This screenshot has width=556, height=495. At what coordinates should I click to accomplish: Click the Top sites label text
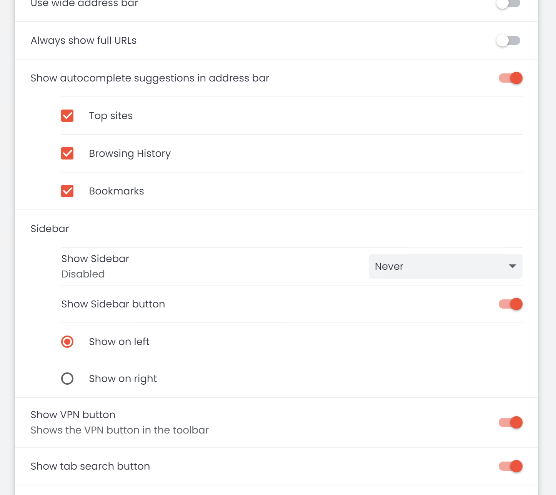tap(111, 116)
